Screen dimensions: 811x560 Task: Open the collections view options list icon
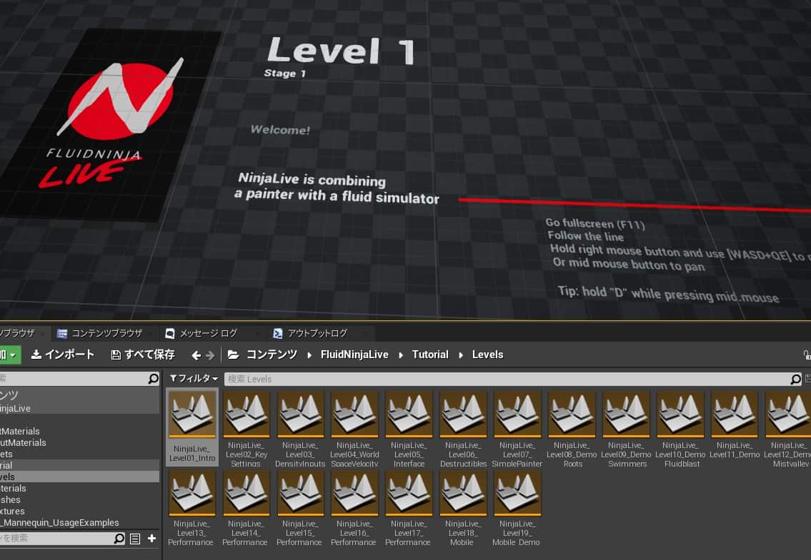click(x=135, y=539)
